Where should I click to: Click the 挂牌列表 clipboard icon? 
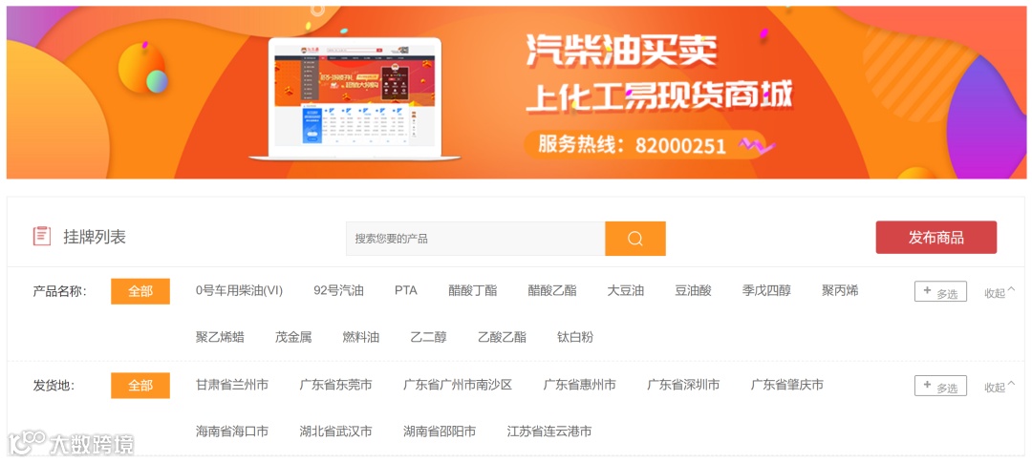click(x=42, y=236)
